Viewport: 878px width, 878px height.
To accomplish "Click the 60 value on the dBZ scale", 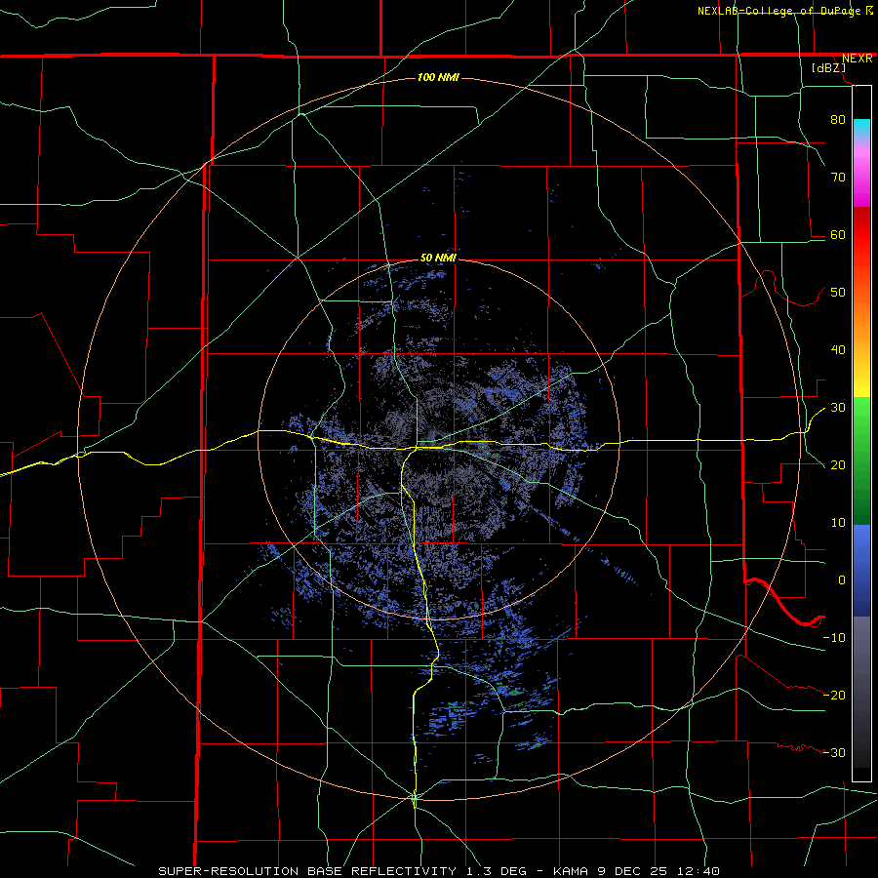I will 838,234.
